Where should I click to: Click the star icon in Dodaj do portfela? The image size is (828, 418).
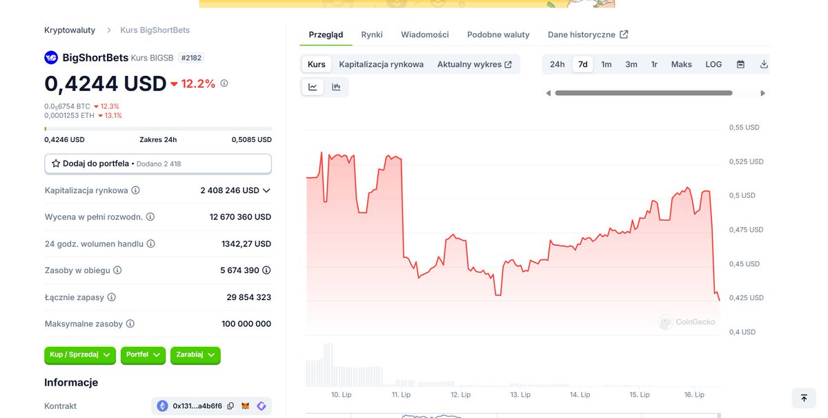tap(56, 163)
